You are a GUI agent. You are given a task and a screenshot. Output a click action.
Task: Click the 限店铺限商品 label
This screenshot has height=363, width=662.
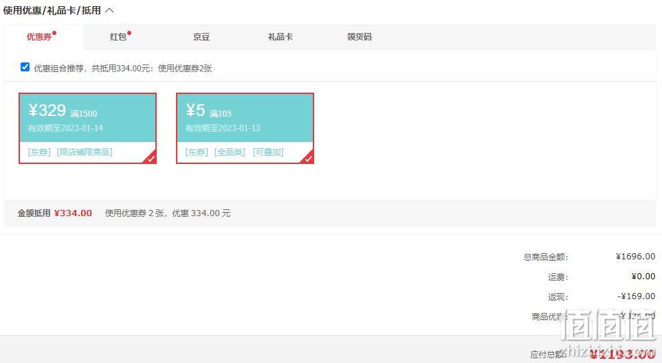pyautogui.click(x=85, y=152)
